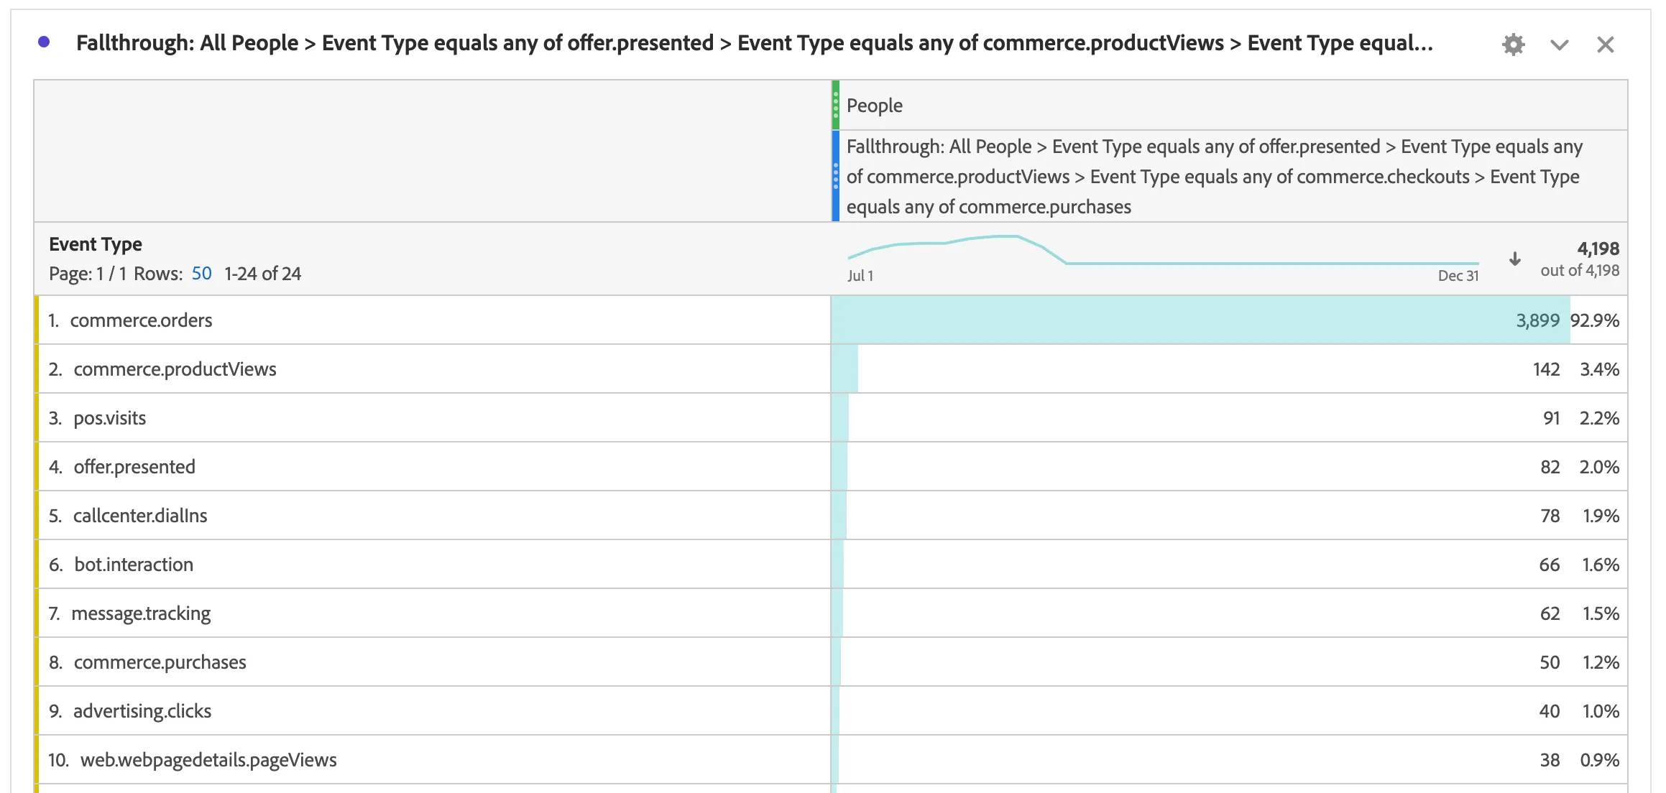Click the 62 value for message.tracking
Viewport: 1666px width, 793px height.
pos(1550,613)
